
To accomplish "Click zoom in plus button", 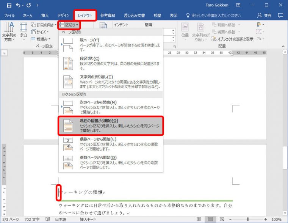I will (265, 219).
